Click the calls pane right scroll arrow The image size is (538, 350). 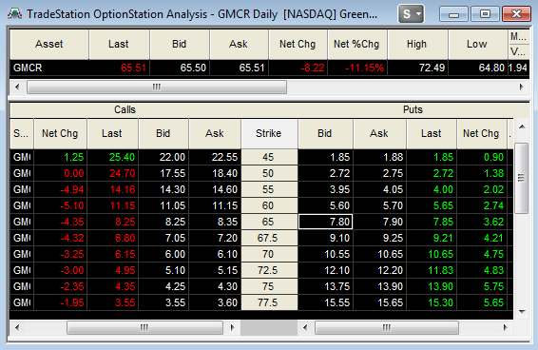tap(232, 327)
